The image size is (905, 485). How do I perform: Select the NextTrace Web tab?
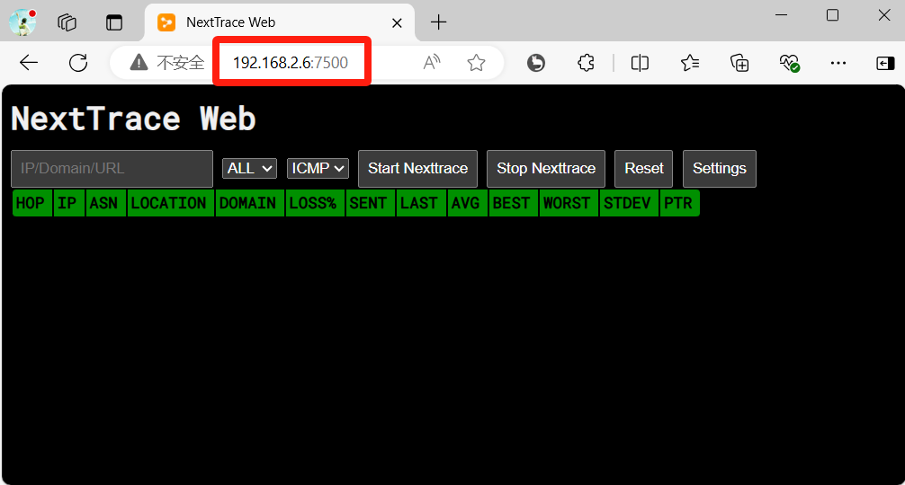(x=270, y=22)
